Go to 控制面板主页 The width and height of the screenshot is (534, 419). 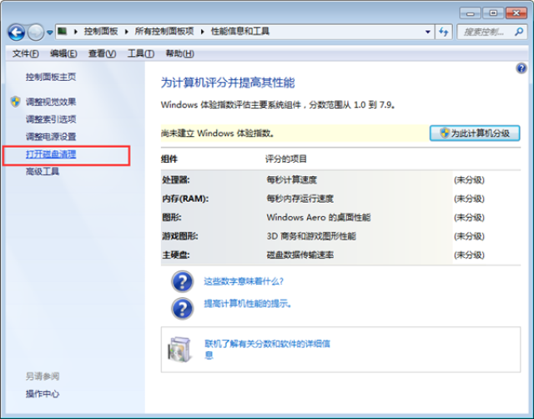(x=51, y=77)
